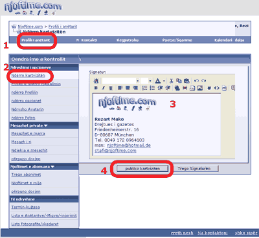
Task: Click the publiko kartviziten button
Action: coord(142,169)
